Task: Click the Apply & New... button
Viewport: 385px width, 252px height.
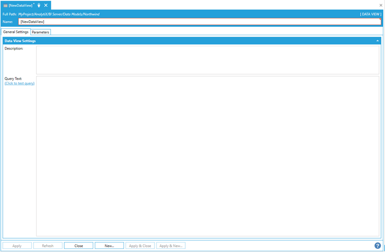Action: click(171, 246)
